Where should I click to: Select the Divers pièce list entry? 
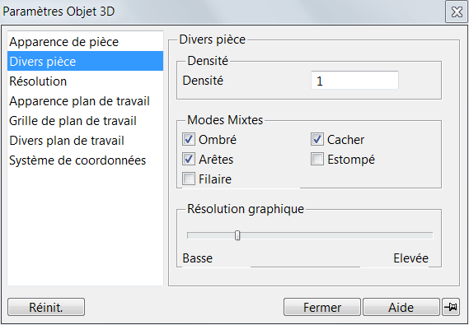point(85,61)
